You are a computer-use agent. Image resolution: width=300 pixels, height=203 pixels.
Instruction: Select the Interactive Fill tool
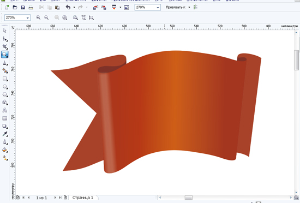(x=4, y=158)
